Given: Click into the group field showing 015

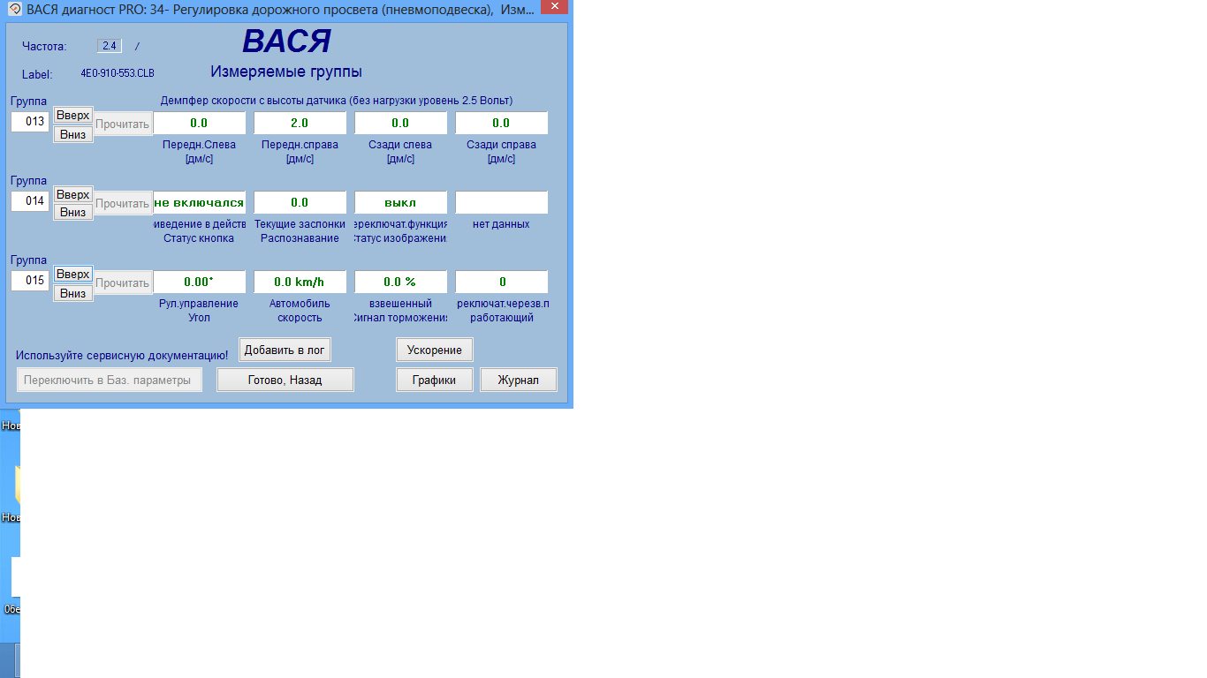Looking at the screenshot, I should (31, 281).
